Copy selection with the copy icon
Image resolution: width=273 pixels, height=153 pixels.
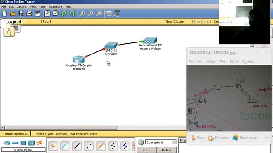coord(47,14)
